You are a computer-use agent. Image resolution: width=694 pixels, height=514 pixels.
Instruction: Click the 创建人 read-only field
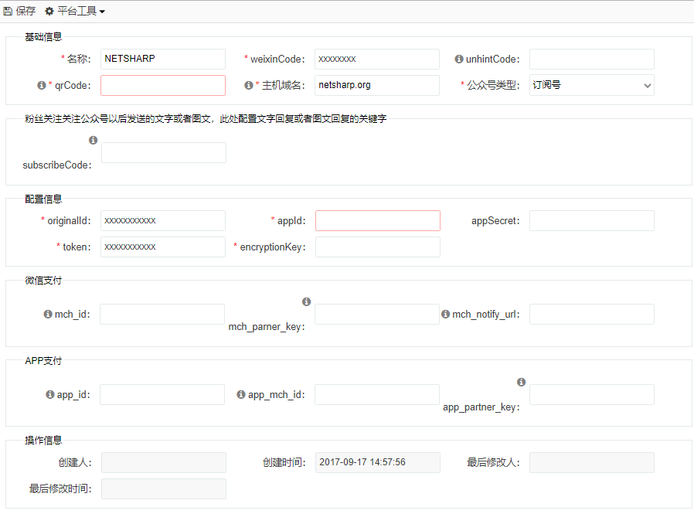[x=164, y=463]
